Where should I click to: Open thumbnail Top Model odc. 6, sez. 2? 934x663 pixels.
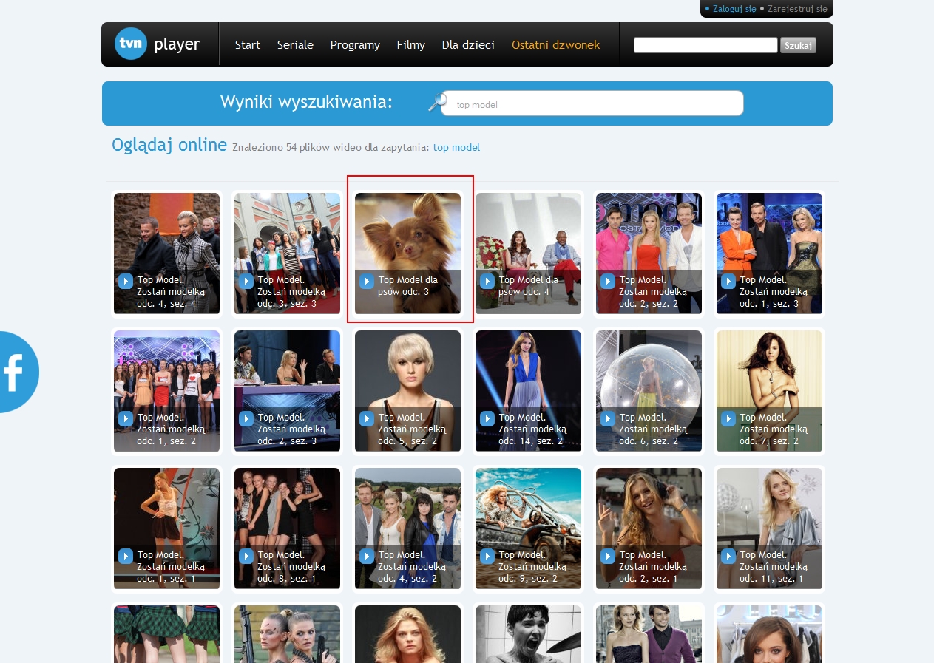649,390
